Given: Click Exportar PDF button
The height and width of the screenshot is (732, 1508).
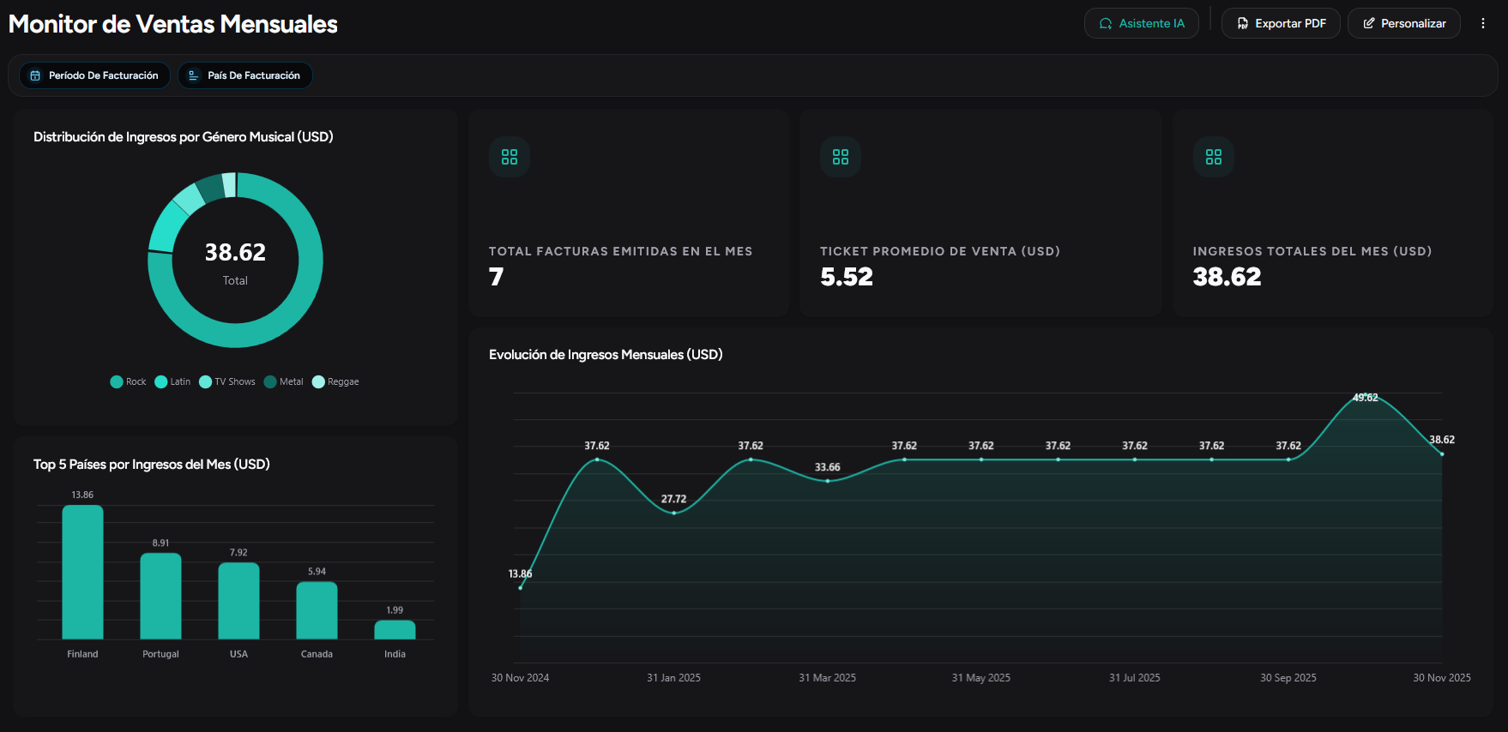Looking at the screenshot, I should 1281,23.
